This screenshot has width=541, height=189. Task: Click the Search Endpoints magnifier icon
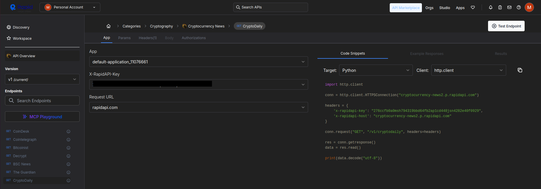[11, 100]
